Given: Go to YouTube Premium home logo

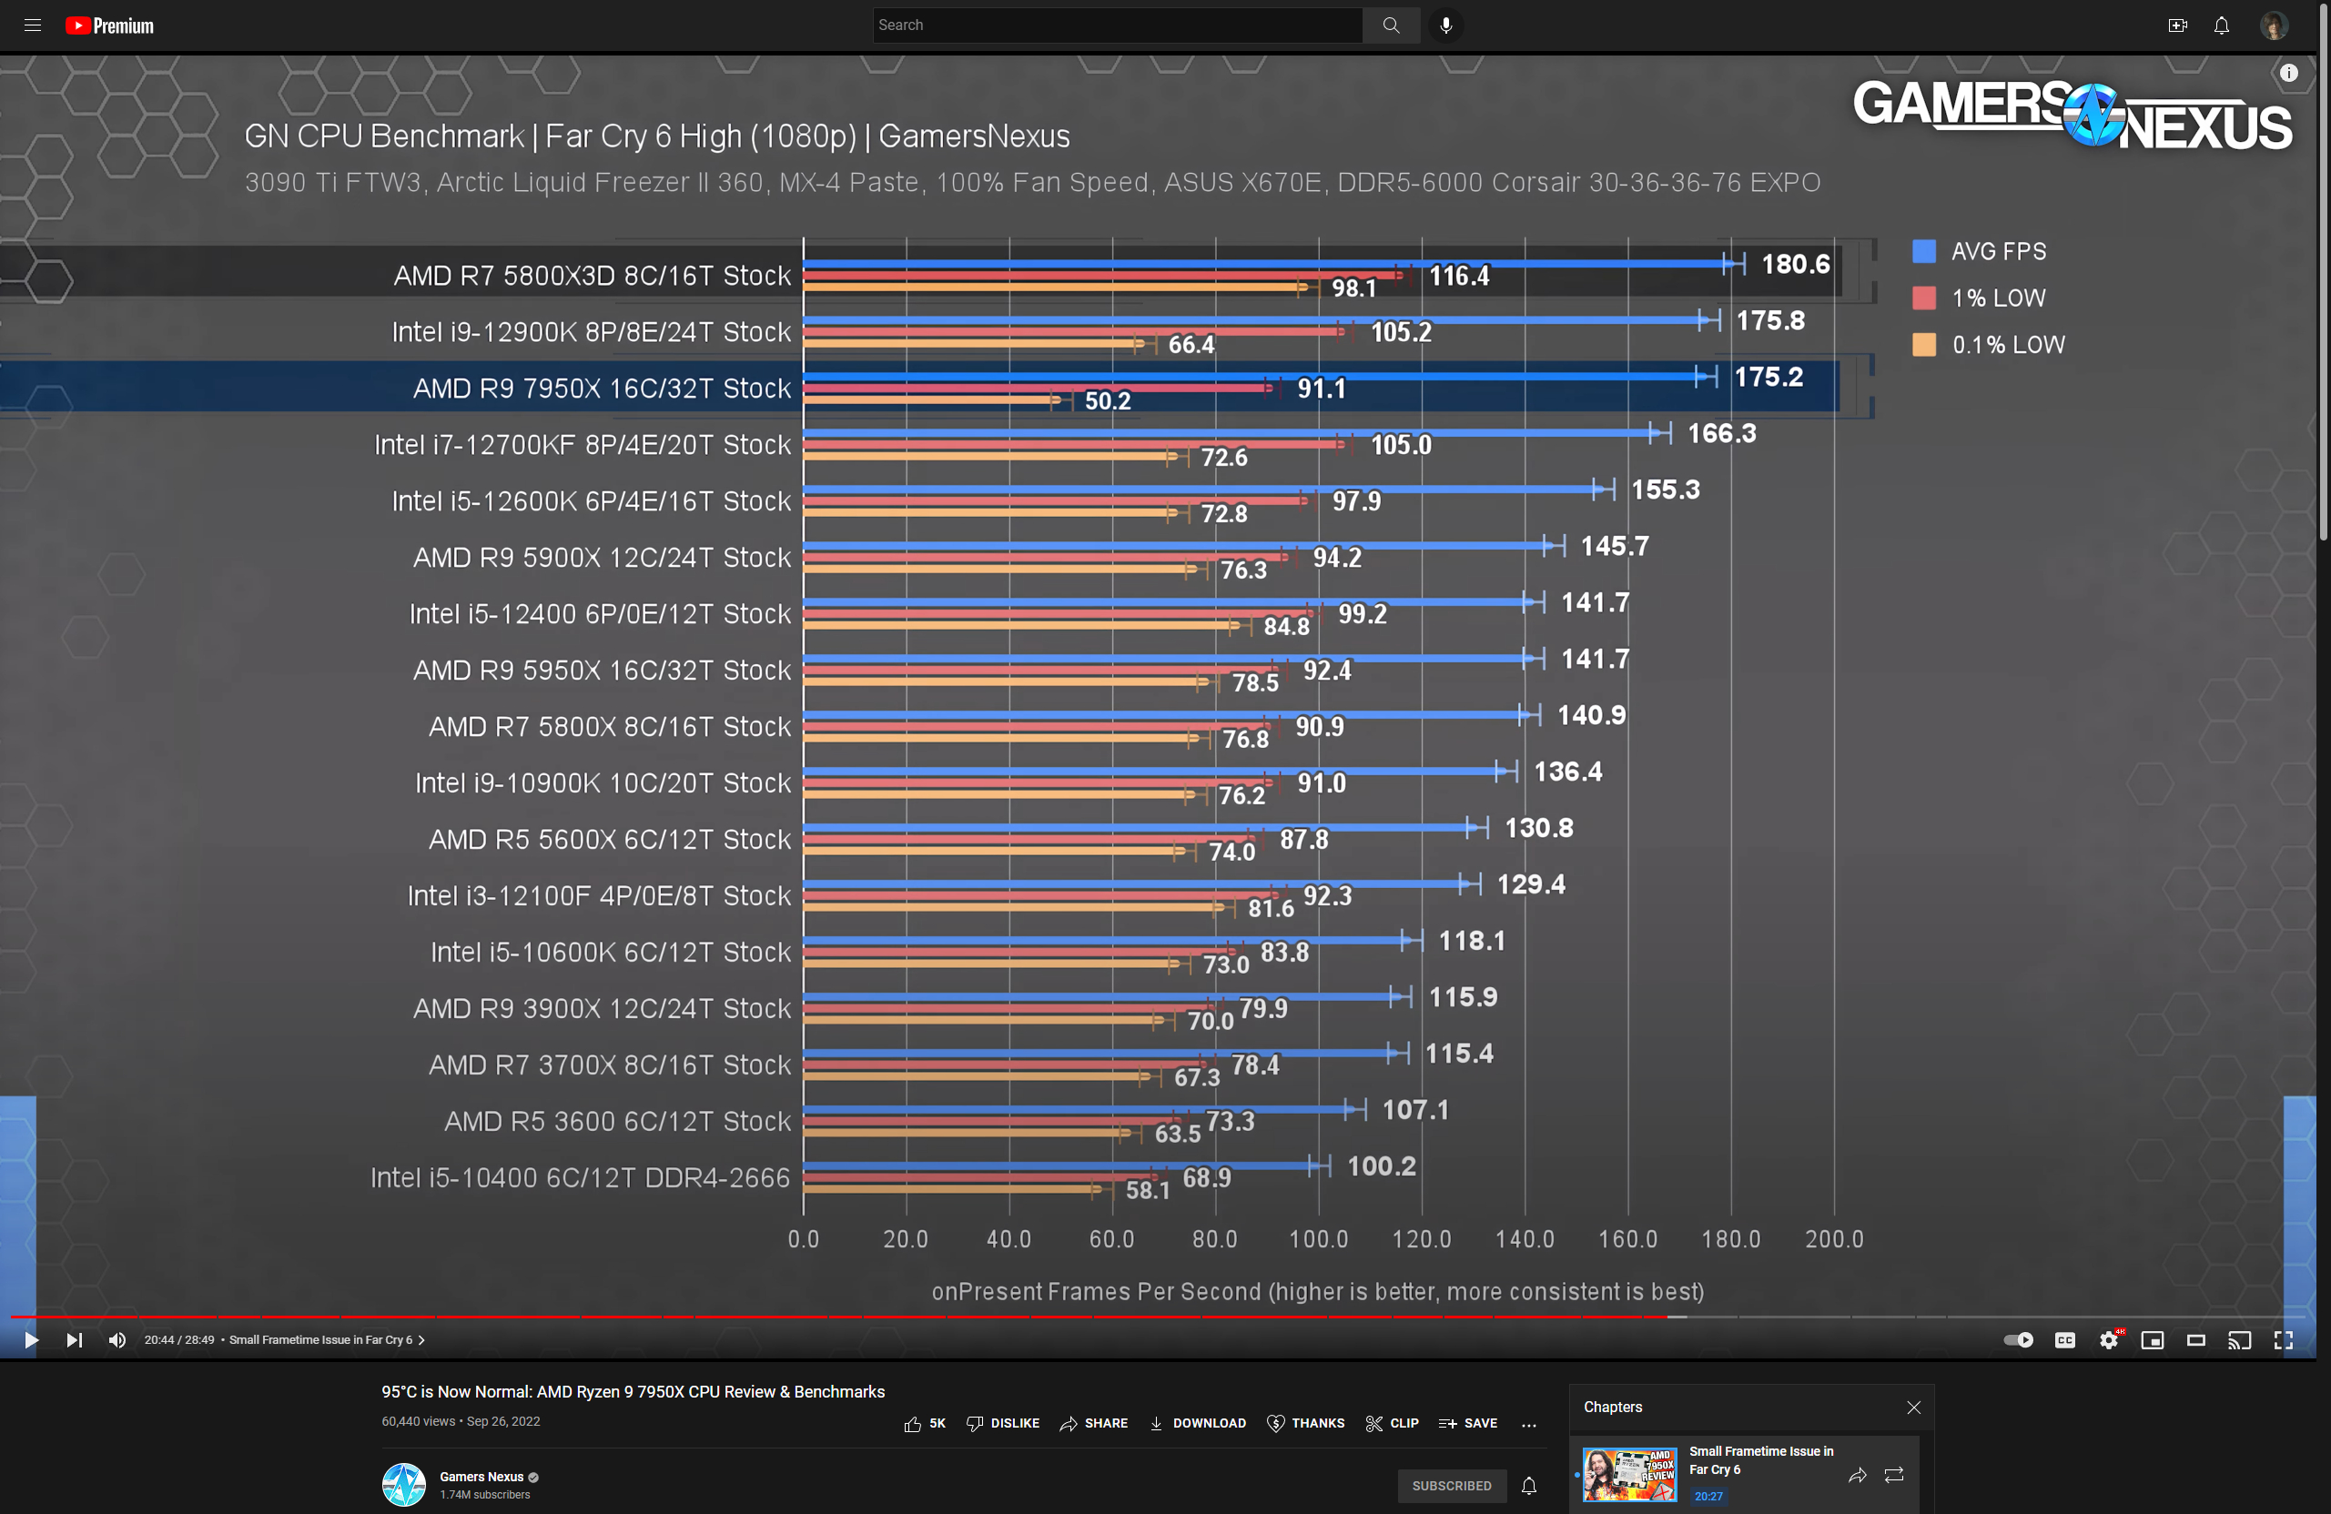Looking at the screenshot, I should pyautogui.click(x=110, y=25).
